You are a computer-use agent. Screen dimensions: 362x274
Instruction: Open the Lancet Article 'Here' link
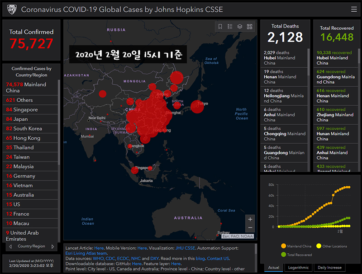pyautogui.click(x=99, y=248)
